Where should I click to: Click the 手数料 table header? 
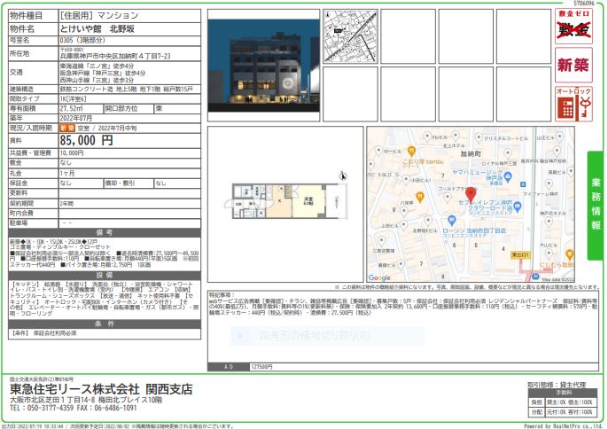[x=563, y=393]
